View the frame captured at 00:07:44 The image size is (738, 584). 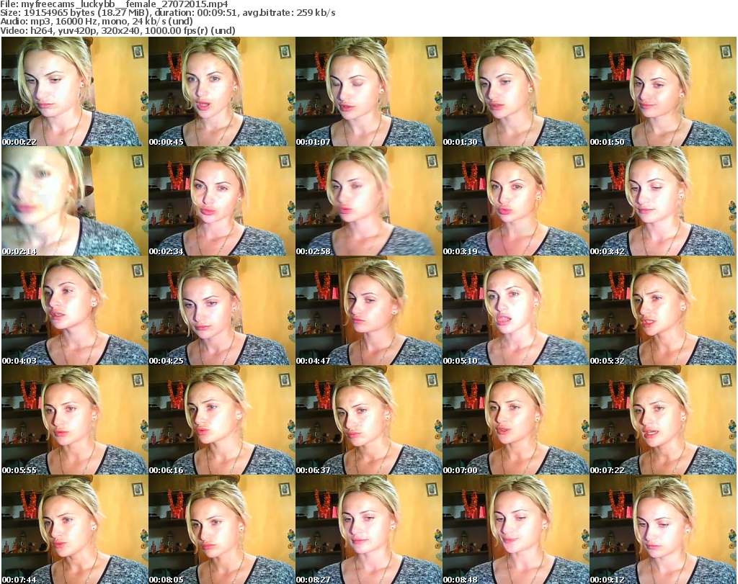click(x=75, y=529)
